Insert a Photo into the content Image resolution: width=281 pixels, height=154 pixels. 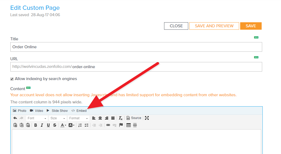pyautogui.click(x=19, y=111)
